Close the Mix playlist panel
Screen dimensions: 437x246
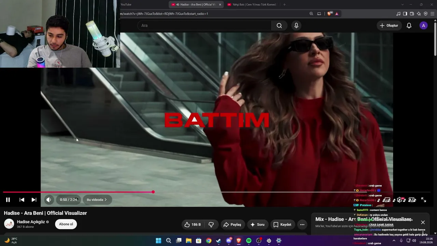(423, 222)
